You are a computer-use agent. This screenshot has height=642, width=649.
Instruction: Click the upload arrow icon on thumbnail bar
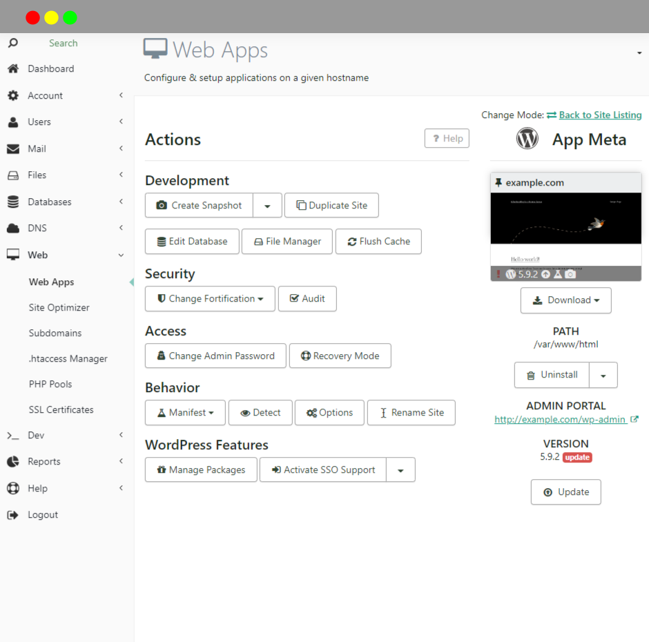point(546,274)
